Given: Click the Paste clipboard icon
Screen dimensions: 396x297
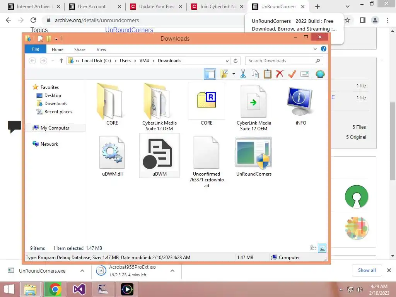Looking at the screenshot, I should click(x=268, y=74).
